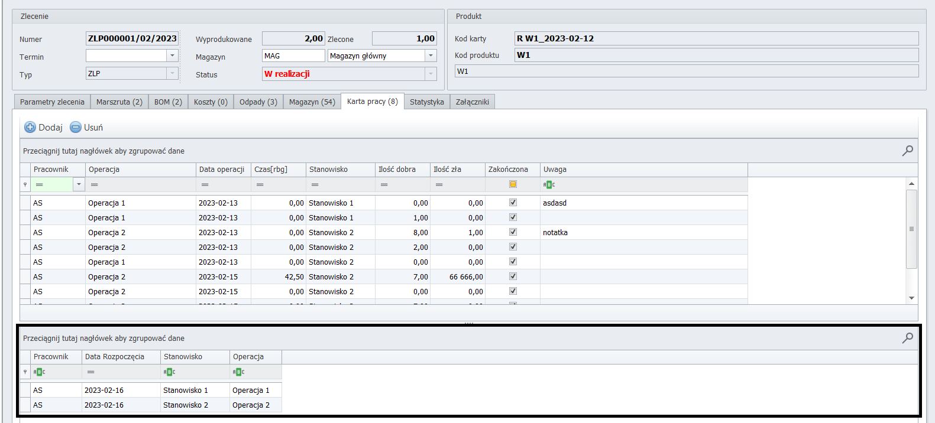Switch to Załączniki tab
This screenshot has width=935, height=423.
tap(473, 102)
